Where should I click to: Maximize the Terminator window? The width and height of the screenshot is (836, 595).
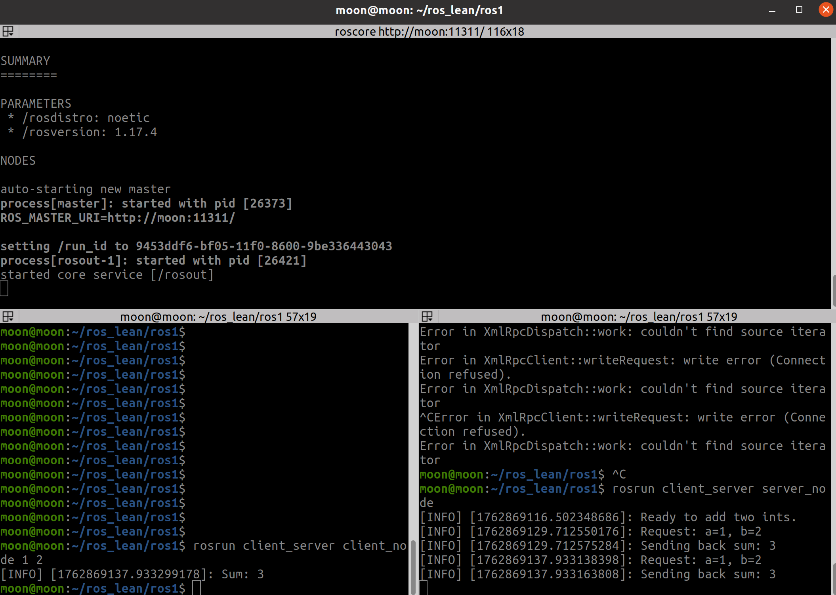799,10
